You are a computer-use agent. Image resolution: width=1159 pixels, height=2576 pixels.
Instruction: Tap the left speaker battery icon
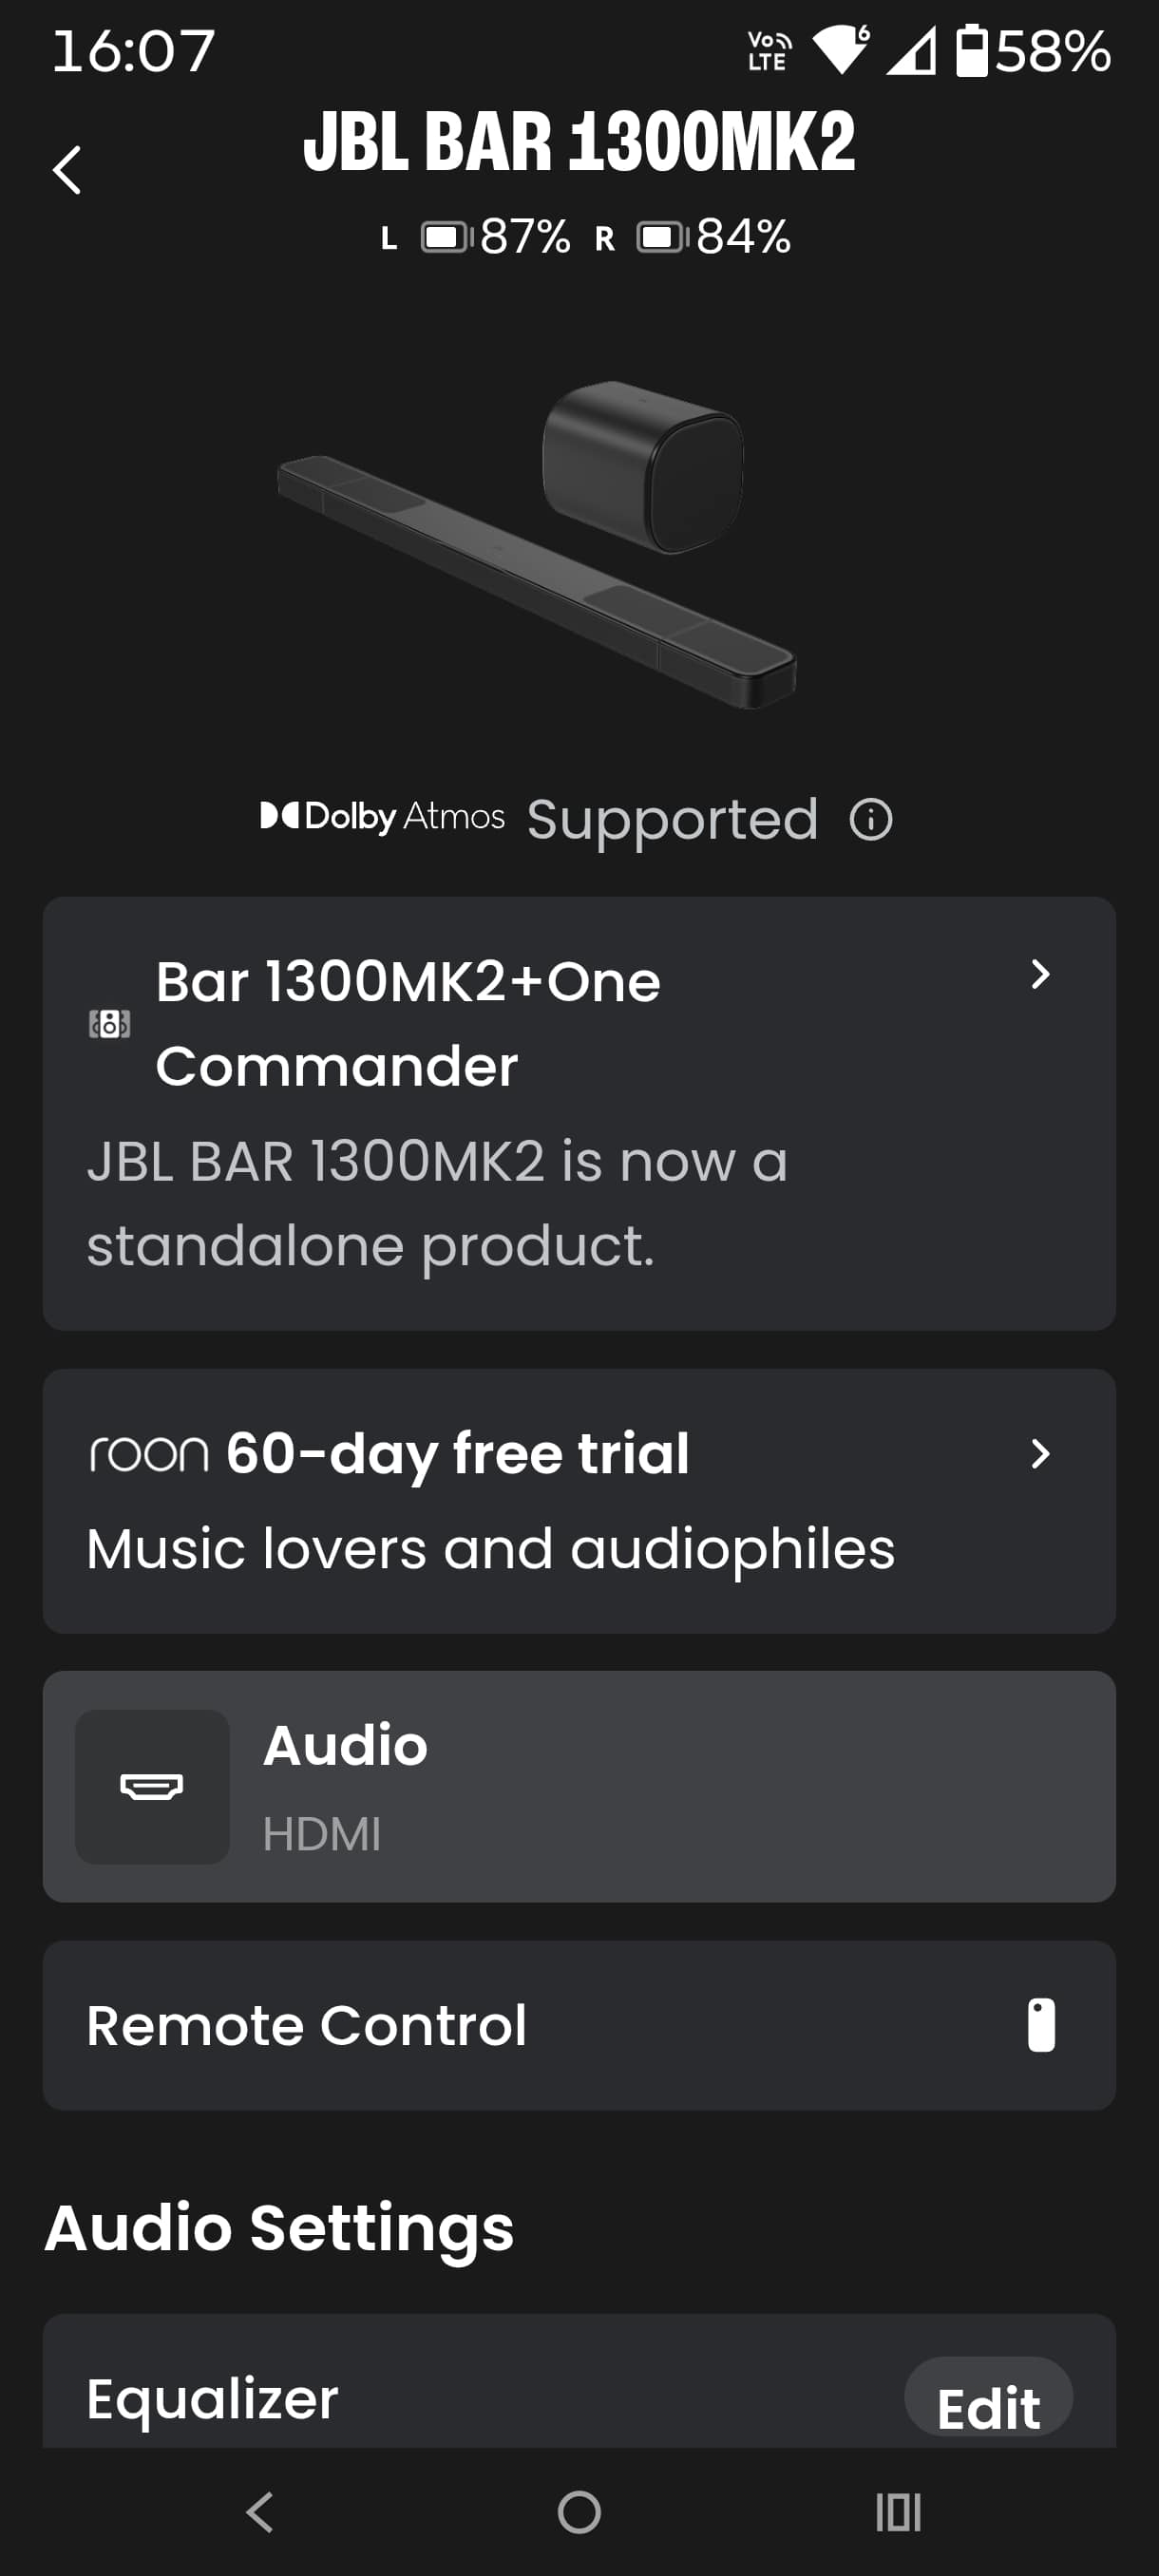click(444, 238)
